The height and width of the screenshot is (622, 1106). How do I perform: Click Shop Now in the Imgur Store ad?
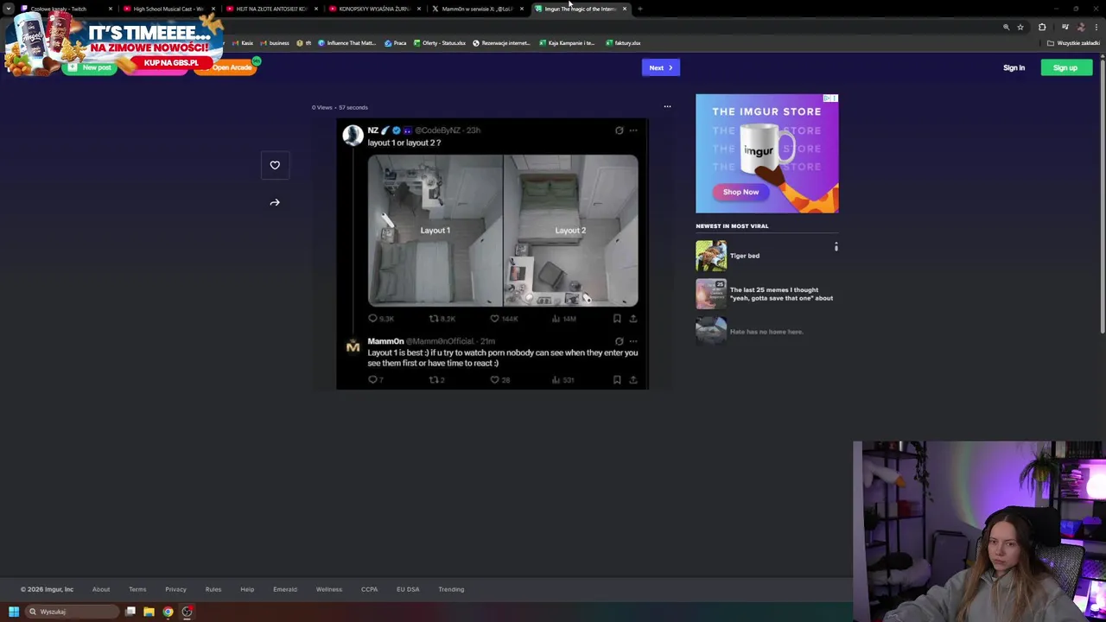[741, 192]
